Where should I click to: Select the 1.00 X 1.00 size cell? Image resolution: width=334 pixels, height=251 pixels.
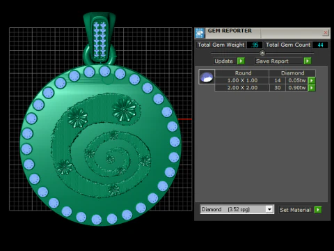(242, 80)
